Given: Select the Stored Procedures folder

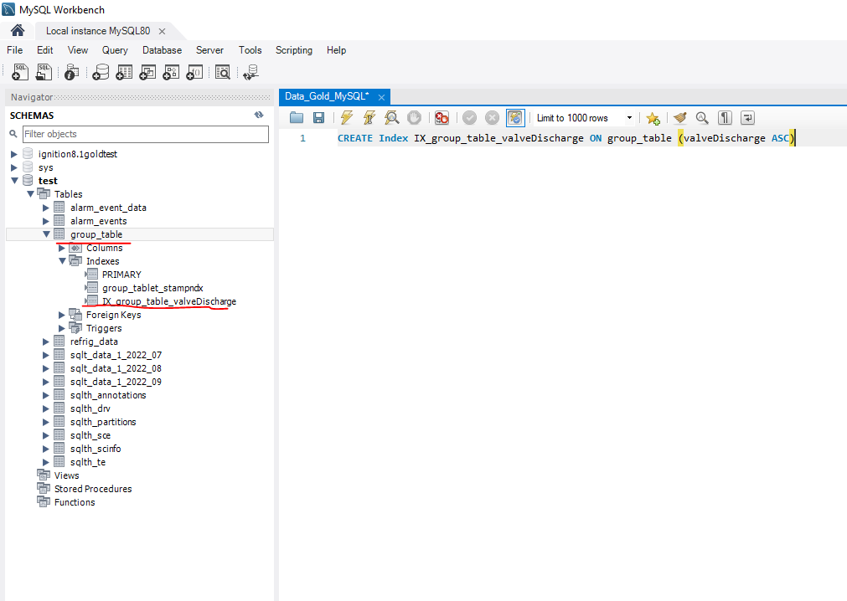Looking at the screenshot, I should click(x=93, y=489).
